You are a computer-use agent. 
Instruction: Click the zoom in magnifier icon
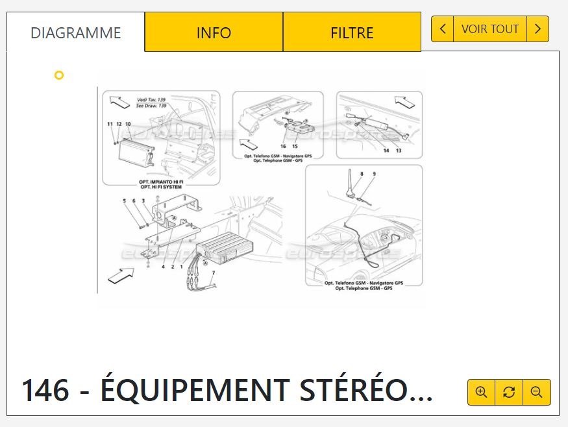point(481,392)
